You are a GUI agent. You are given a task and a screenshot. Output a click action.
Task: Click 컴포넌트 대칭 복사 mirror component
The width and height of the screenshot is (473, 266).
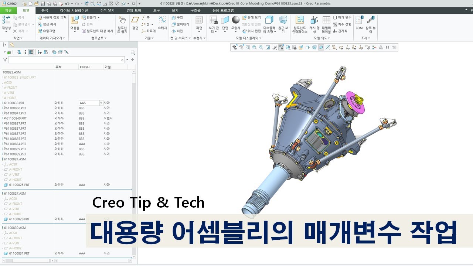tap(97, 31)
